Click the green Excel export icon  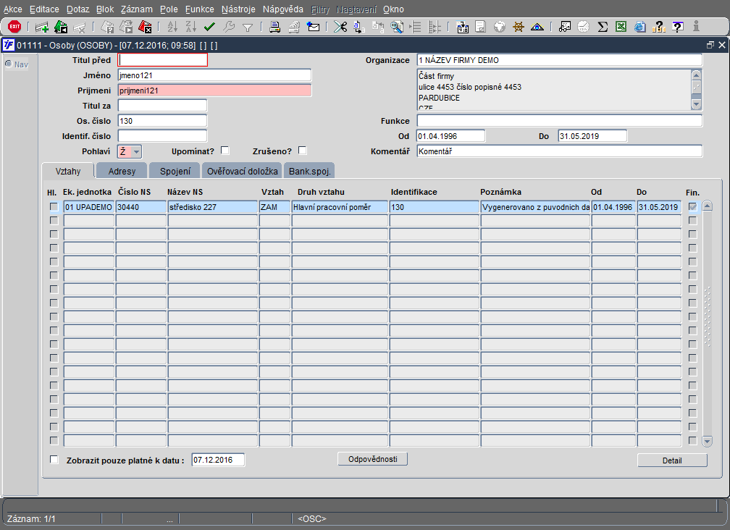click(621, 27)
